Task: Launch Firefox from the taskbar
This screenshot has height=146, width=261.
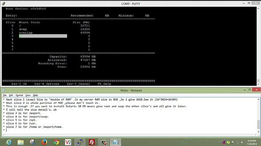Action: (x=44, y=142)
